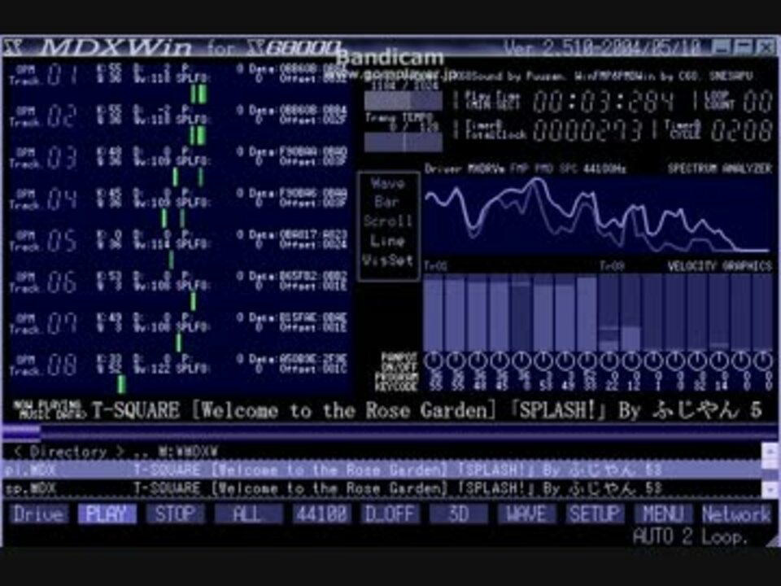The width and height of the screenshot is (781, 586).
Task: Click the Track 07 number
Action: [62, 324]
